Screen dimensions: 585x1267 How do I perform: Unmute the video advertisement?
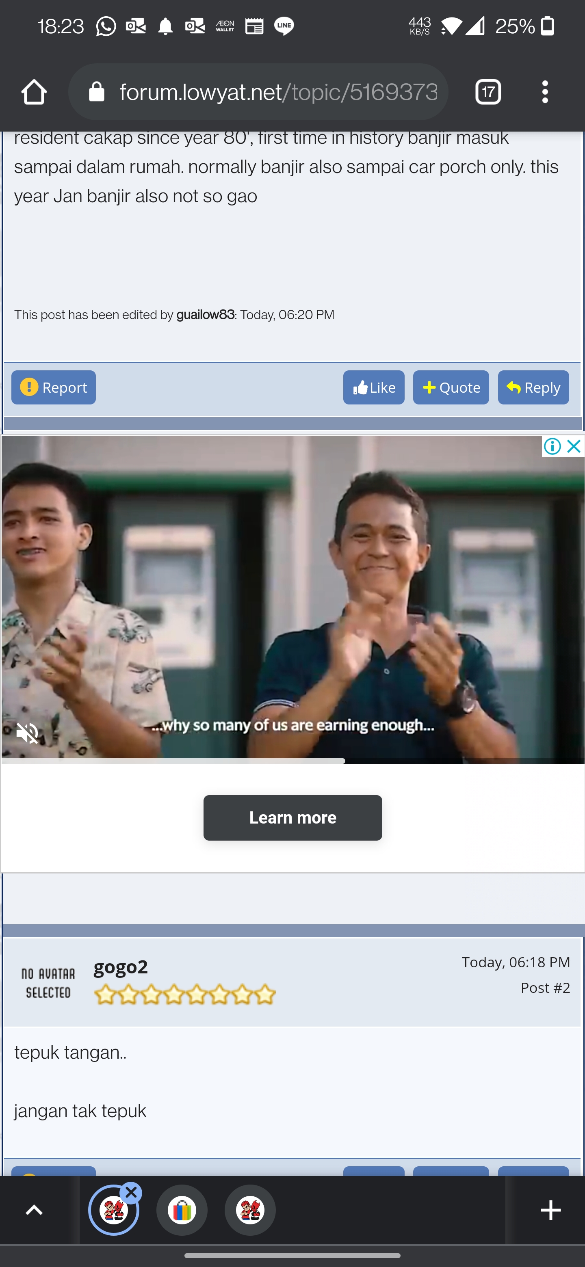click(x=28, y=734)
